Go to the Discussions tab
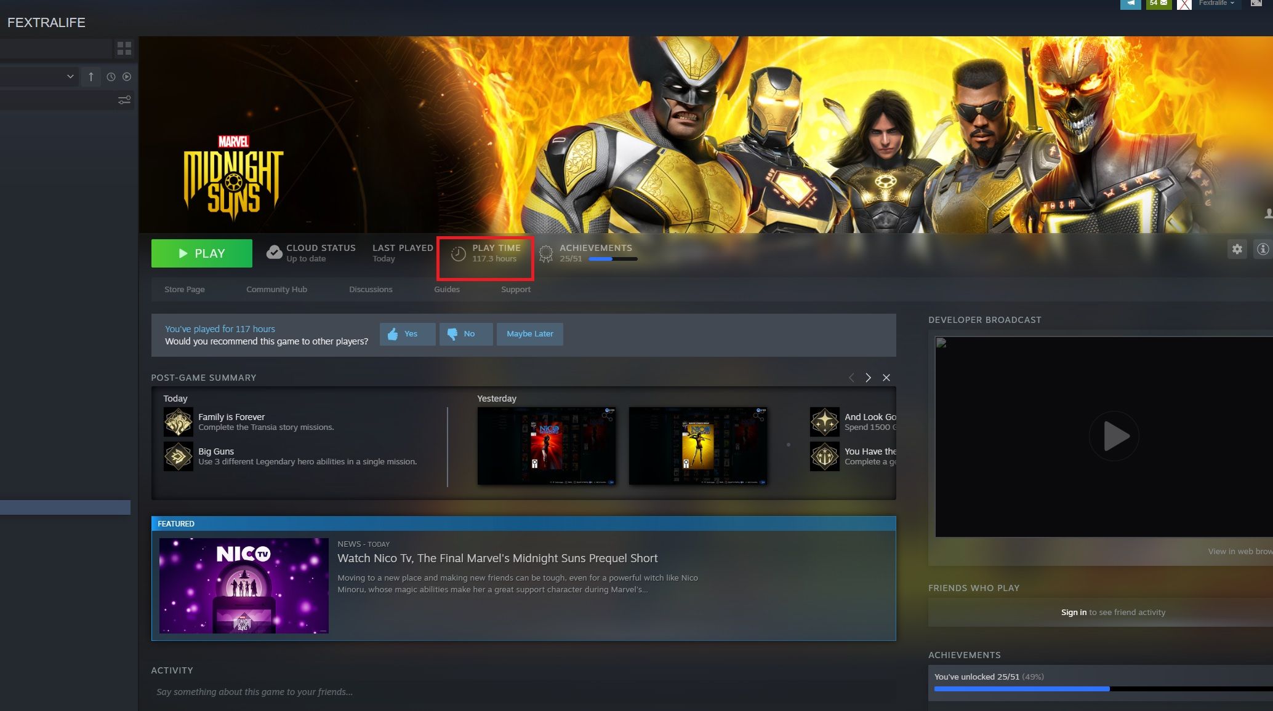The width and height of the screenshot is (1273, 711). 371,290
